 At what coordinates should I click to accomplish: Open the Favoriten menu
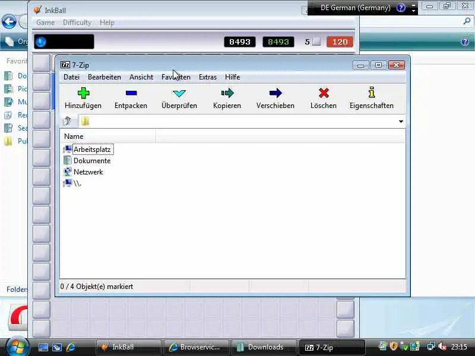coord(176,77)
